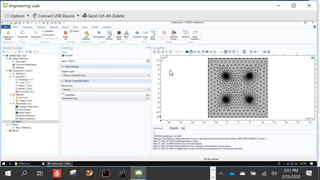Click the Compute button in ribbon
The image size is (320, 180).
(137, 34)
